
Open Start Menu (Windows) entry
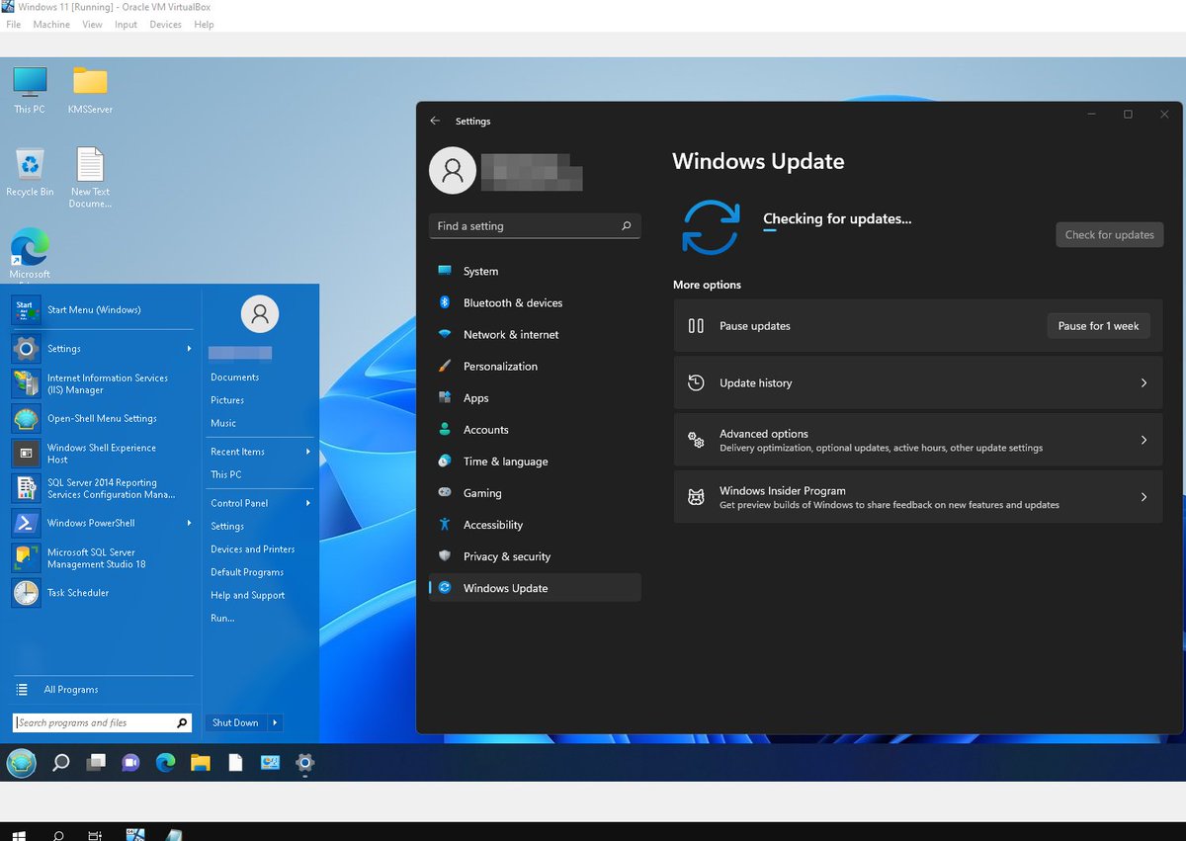[104, 309]
